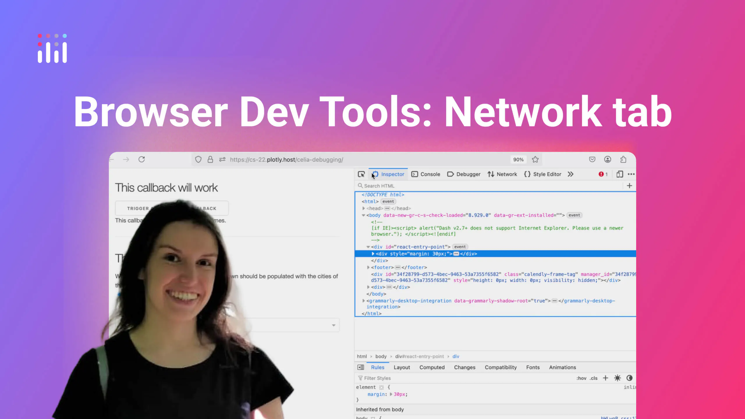Switch to the Console tab
Image resolution: width=745 pixels, height=419 pixels.
pyautogui.click(x=426, y=174)
